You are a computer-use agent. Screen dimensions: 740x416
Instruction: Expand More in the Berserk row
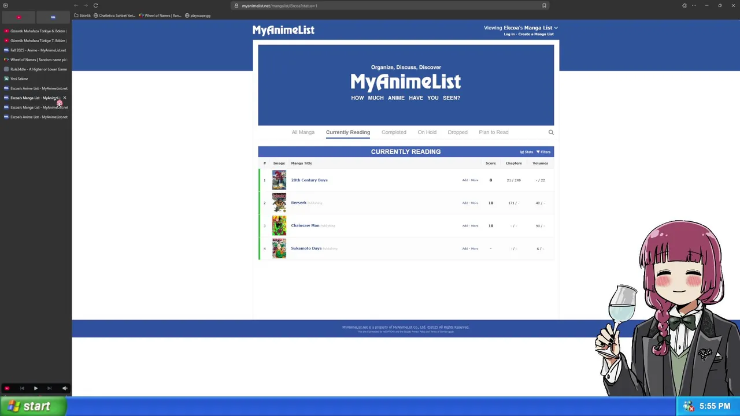click(x=475, y=203)
